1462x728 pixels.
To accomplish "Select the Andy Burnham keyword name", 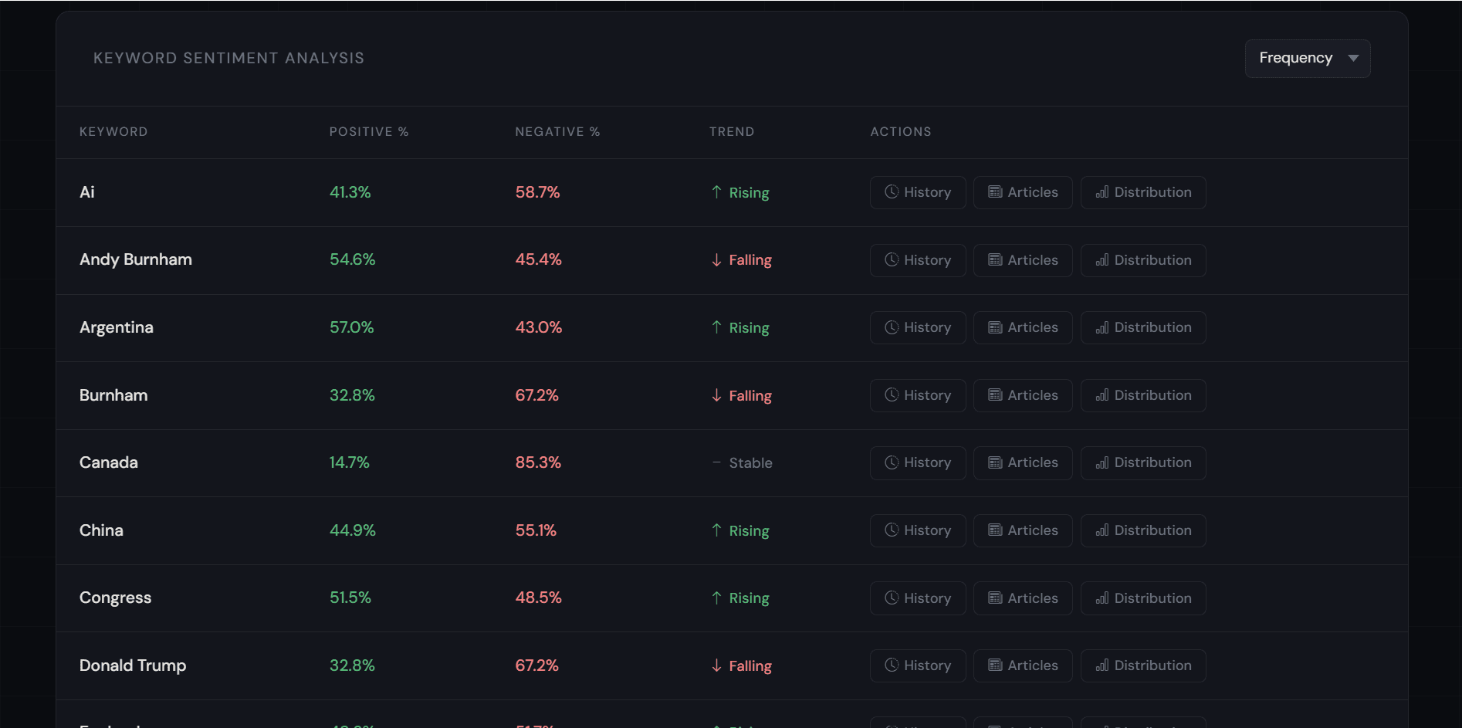I will click(136, 259).
